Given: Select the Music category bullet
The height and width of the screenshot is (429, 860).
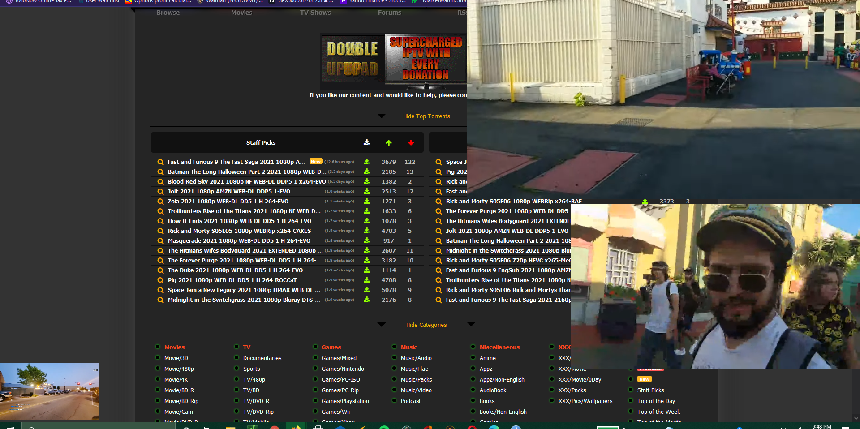Looking at the screenshot, I should point(394,347).
